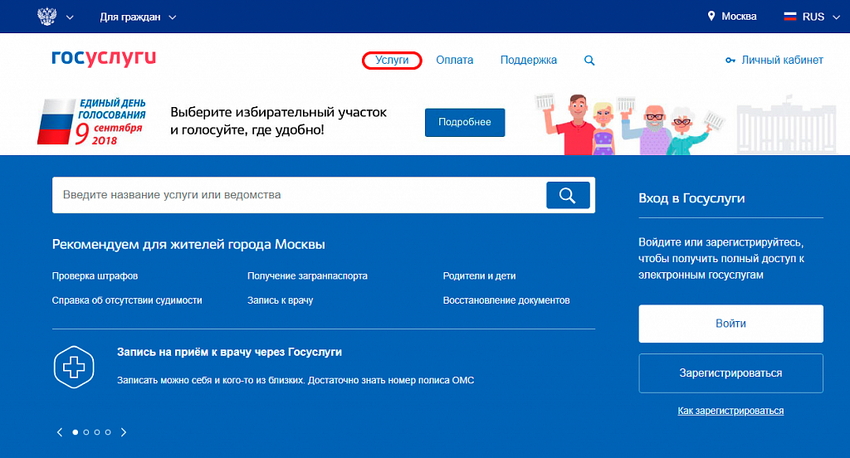Open the 'Услуги' menu item

tap(392, 61)
